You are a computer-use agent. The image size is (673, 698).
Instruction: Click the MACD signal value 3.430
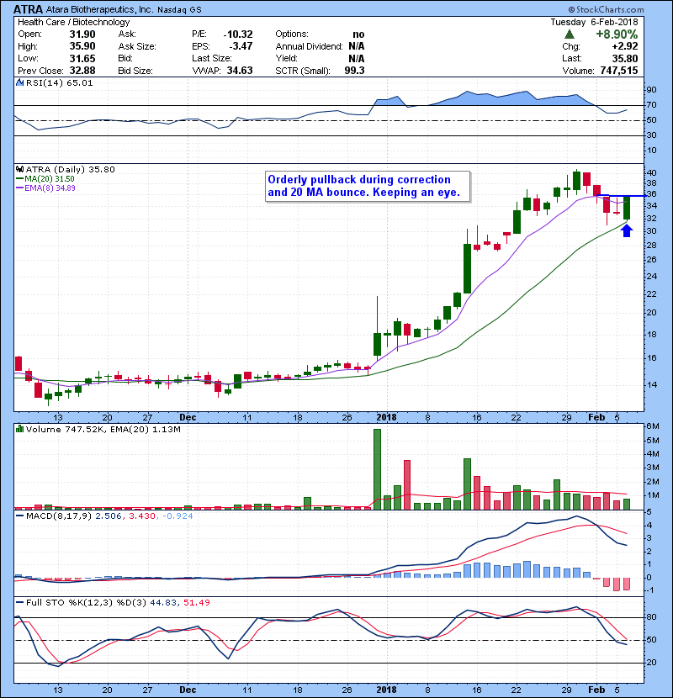pos(142,516)
